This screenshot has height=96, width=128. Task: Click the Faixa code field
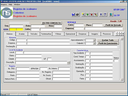[87, 79]
